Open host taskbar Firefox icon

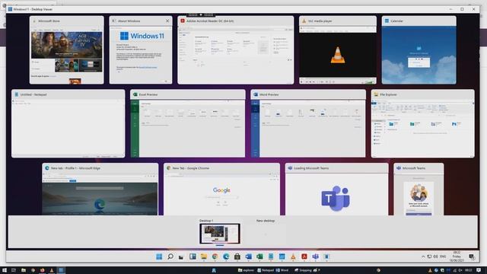tap(43, 270)
